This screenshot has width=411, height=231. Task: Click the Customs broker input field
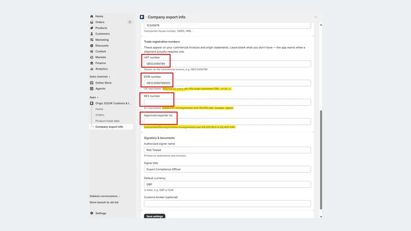coord(227,203)
